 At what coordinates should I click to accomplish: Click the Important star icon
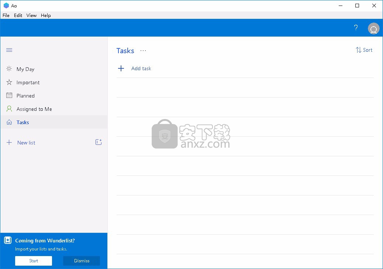coord(9,82)
